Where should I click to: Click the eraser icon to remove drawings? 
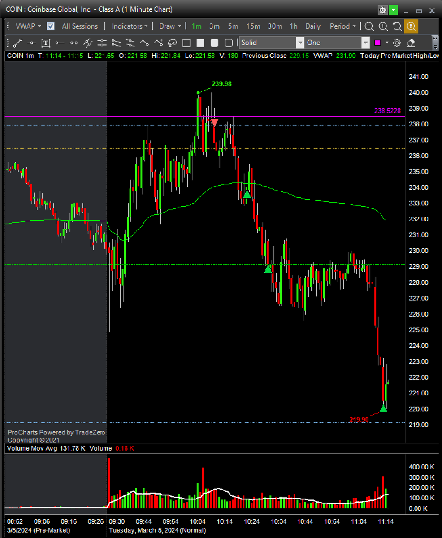411,43
